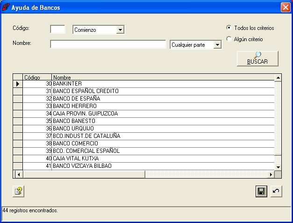This screenshot has width=293, height=223.
Task: Click row selector beside code 32
Action: pos(18,99)
